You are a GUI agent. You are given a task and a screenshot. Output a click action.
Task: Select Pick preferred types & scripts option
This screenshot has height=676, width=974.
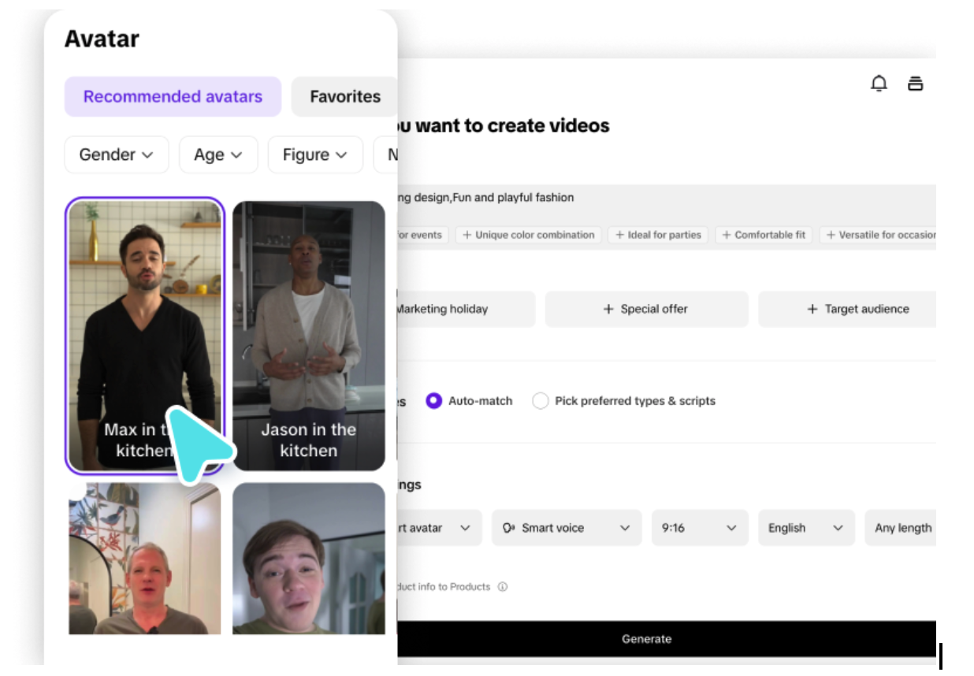coord(541,401)
